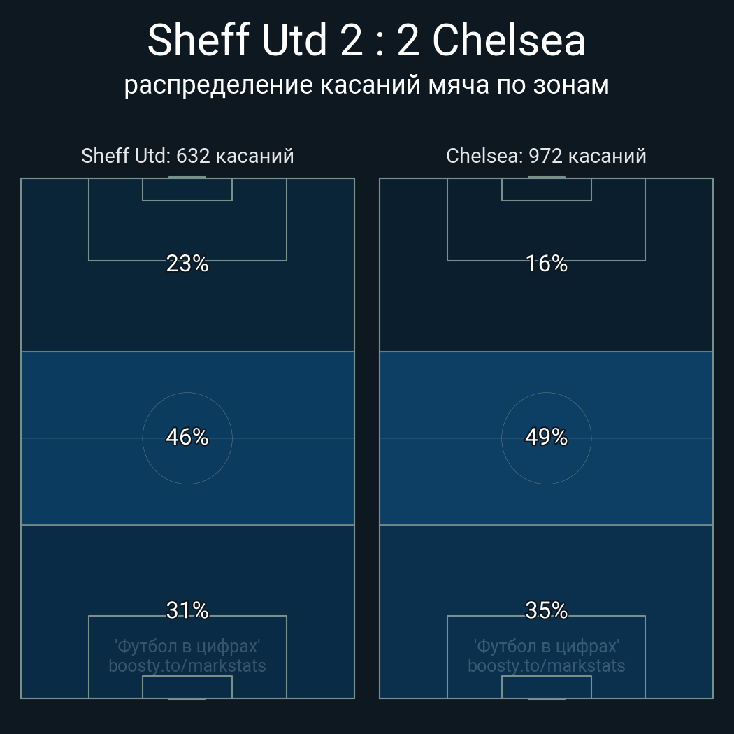This screenshot has width=734, height=734.
Task: Click the top goal box on Sheff Utd pitch
Action: [187, 189]
